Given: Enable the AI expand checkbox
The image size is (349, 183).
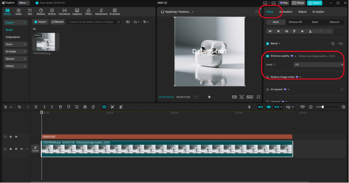Looking at the screenshot, I should pyautogui.click(x=267, y=89).
